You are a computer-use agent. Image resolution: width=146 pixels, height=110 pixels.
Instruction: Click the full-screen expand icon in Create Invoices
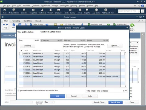(139, 21)
